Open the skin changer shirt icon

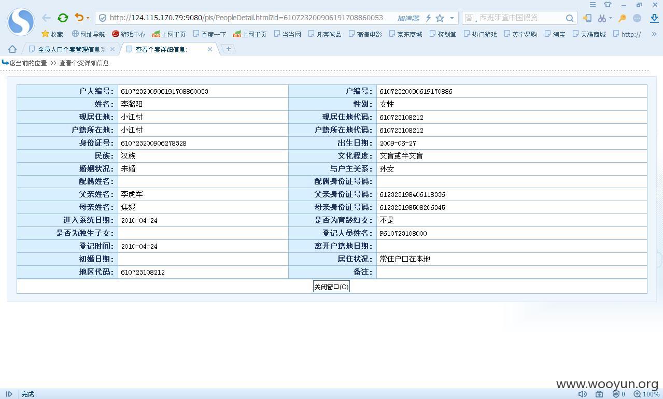[x=608, y=5]
